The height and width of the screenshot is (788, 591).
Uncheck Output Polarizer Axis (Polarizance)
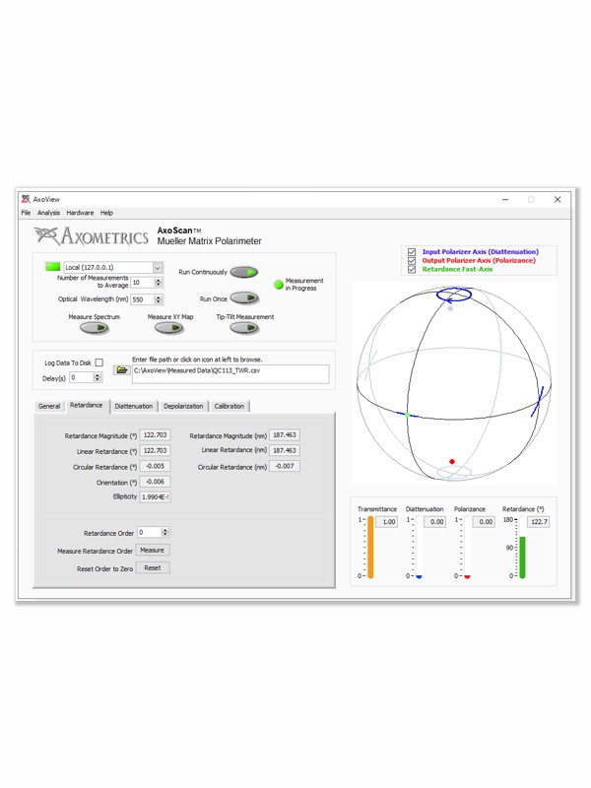[x=412, y=260]
